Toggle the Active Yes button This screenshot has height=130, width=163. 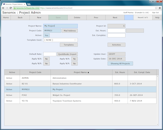(46, 35)
